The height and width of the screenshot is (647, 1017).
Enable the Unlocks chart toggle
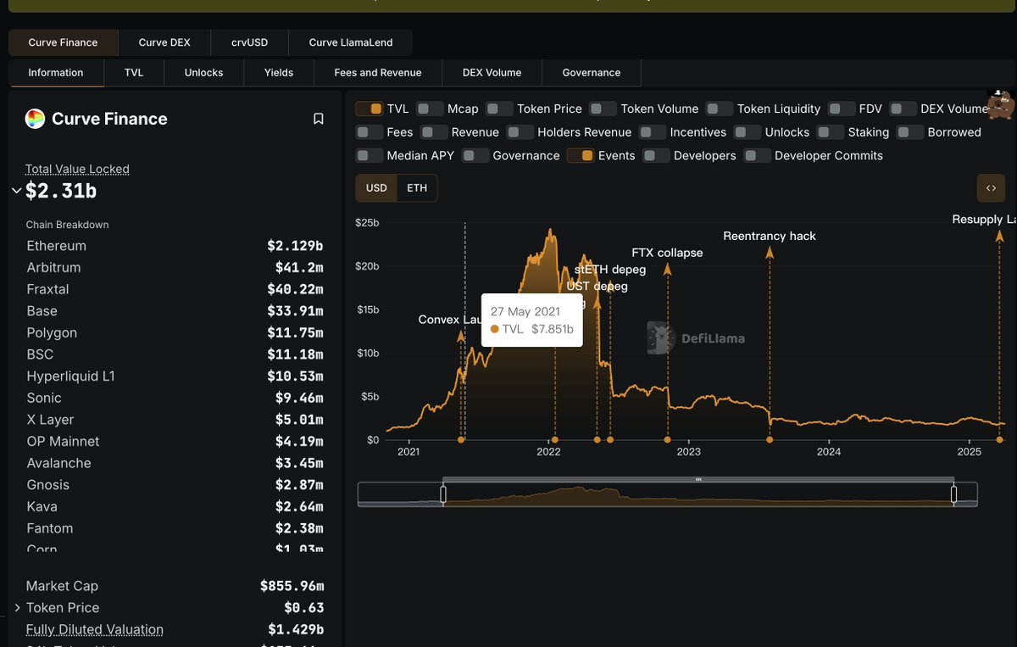coord(747,132)
